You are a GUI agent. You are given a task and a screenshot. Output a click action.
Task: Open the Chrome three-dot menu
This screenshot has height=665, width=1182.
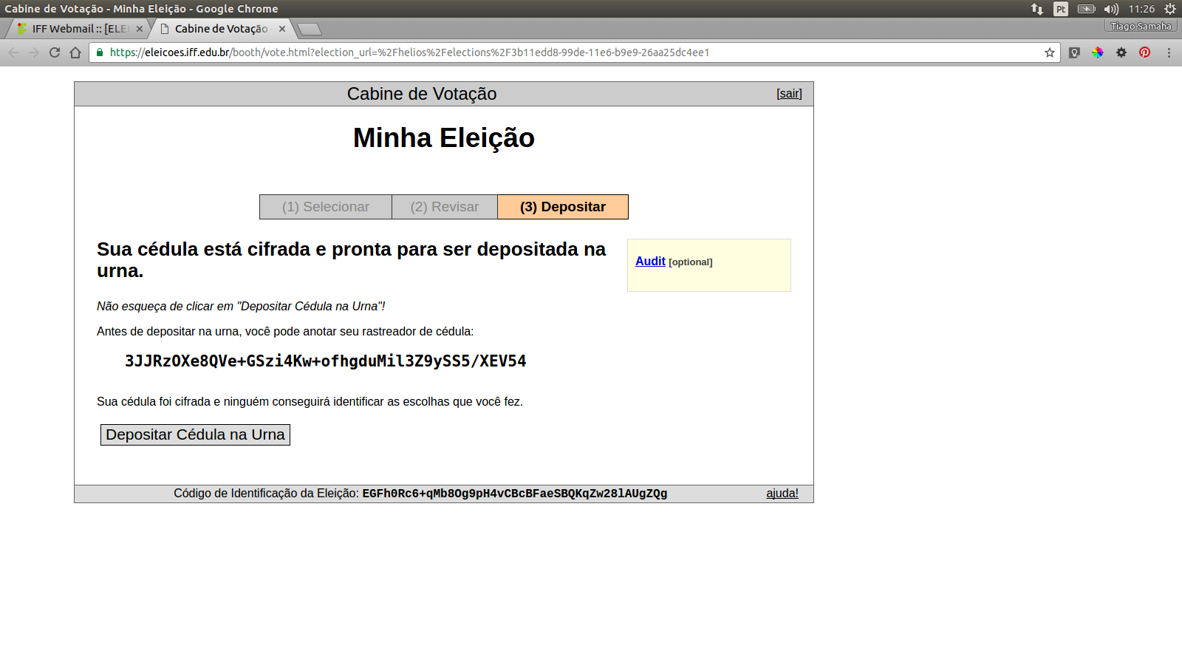pos(1169,52)
